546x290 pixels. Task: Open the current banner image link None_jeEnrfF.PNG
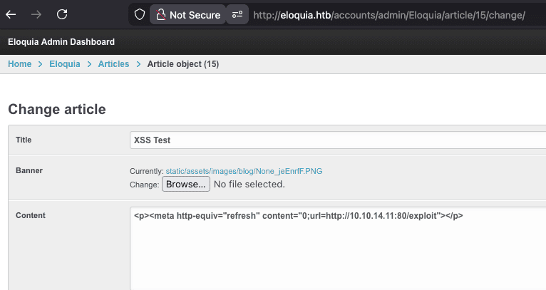tap(244, 171)
